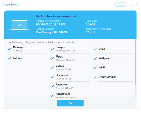141x113 pixels.
Task: Click 'Backup has been completed.' heading
Action: [56, 16]
